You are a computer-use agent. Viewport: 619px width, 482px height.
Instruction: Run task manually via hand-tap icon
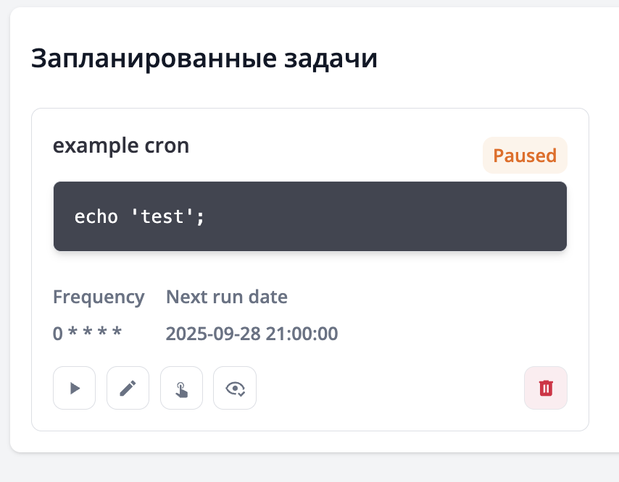(181, 388)
